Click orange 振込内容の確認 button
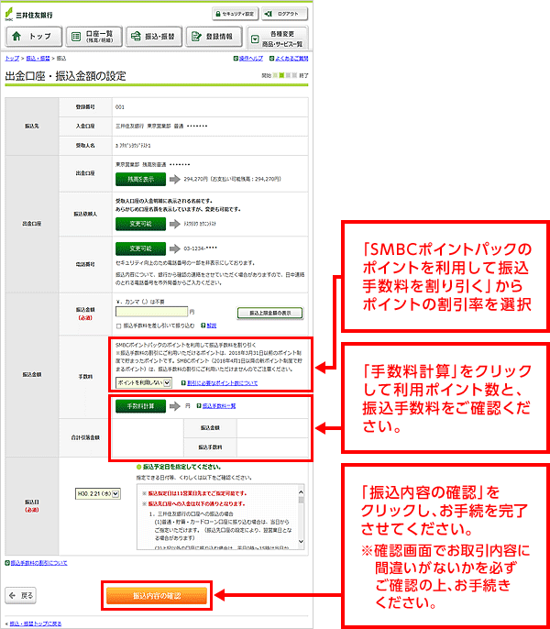The image size is (550, 629). 157,596
